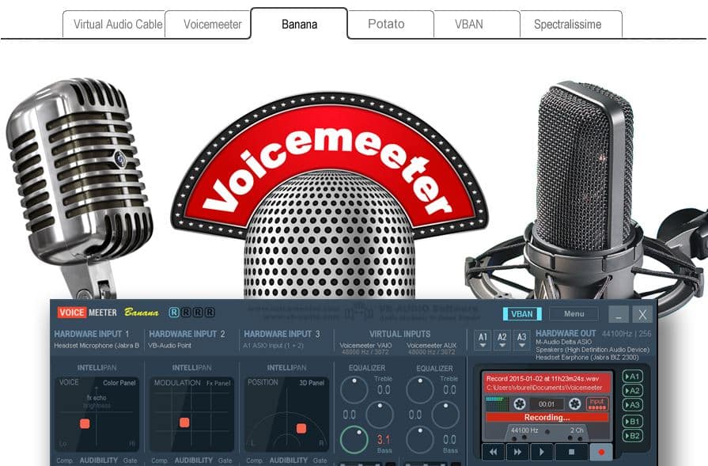Click the red Recording... status bar

coord(547,417)
